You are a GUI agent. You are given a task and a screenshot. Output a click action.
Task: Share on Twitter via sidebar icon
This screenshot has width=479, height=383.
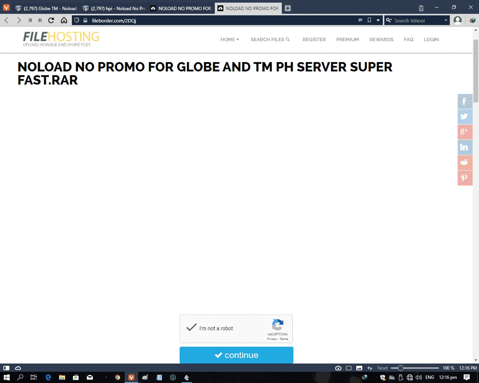465,116
